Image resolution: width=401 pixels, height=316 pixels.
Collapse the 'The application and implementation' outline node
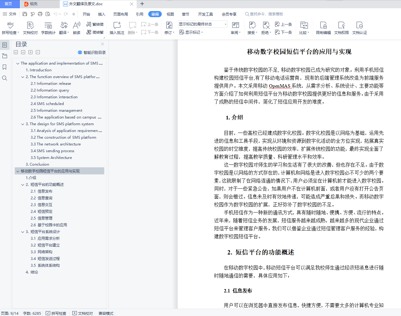pos(18,63)
